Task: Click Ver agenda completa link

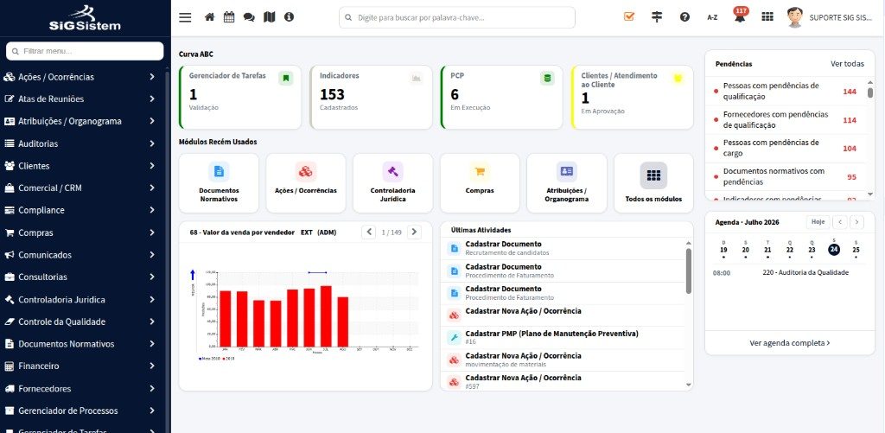Action: click(790, 342)
